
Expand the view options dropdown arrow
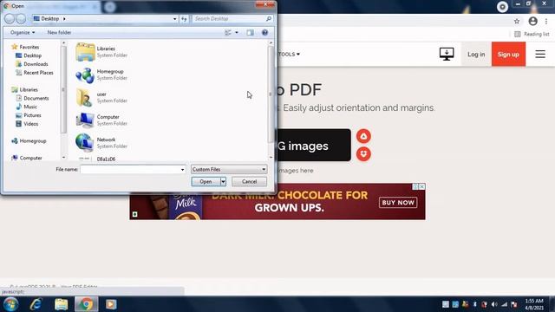pos(237,33)
